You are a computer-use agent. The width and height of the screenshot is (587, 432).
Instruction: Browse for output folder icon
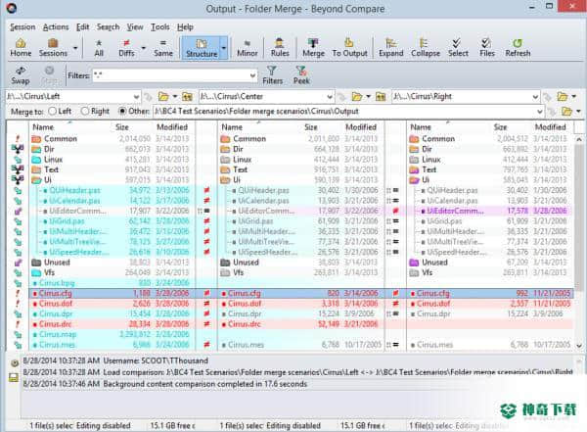[566, 112]
